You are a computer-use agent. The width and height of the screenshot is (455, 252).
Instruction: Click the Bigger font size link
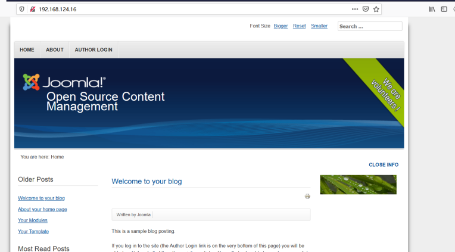pos(281,26)
